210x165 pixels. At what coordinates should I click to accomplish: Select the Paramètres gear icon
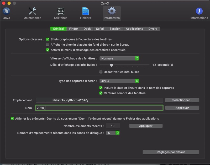click(x=112, y=12)
